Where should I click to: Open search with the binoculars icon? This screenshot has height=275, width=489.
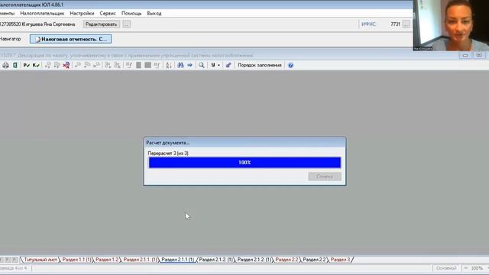click(180, 65)
